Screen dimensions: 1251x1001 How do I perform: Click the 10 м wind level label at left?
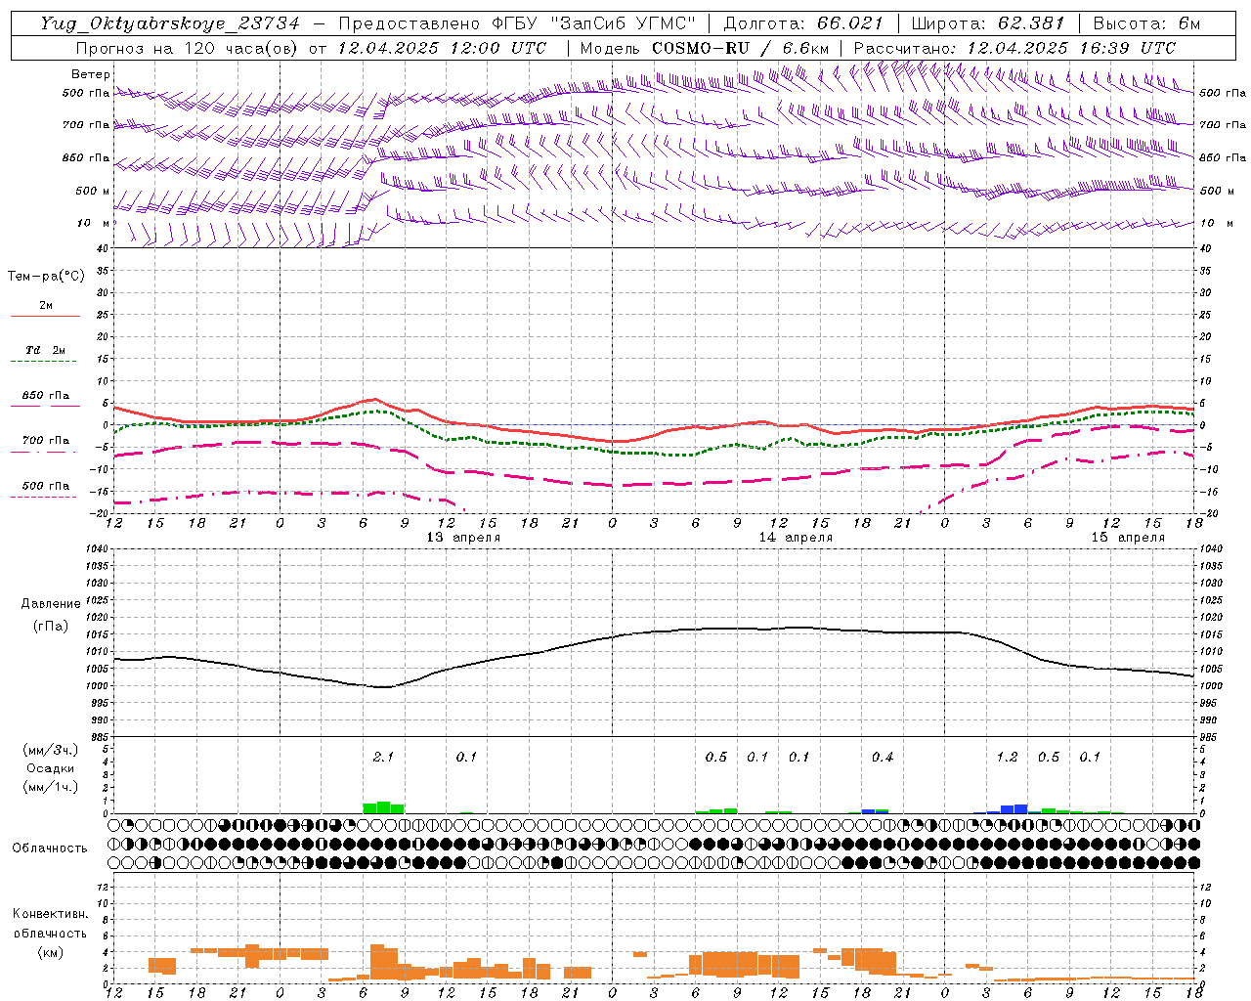94,223
